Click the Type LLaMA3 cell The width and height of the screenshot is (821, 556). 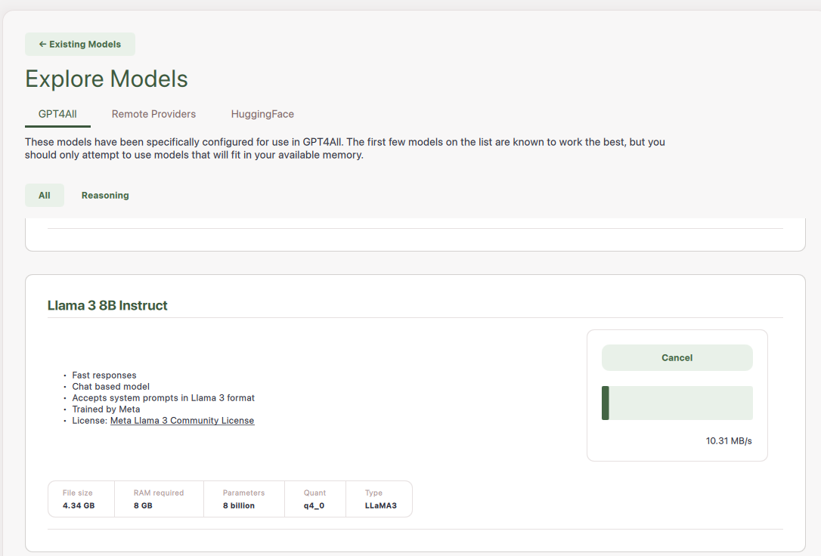(x=379, y=499)
